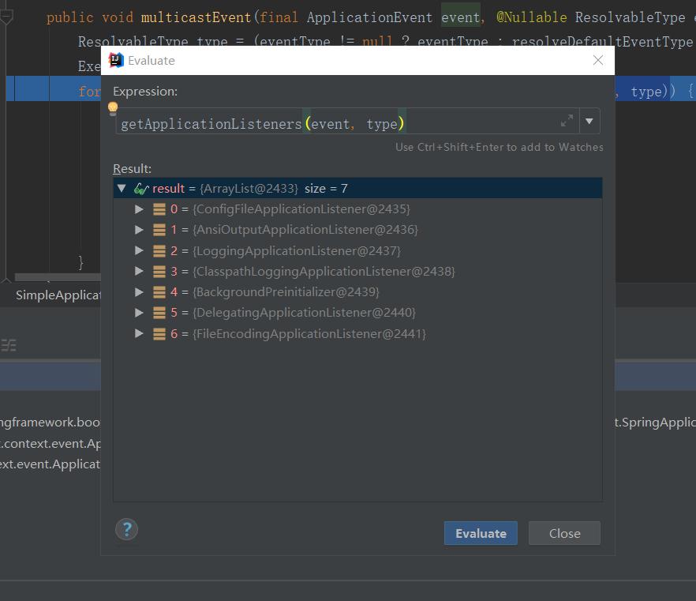Collapse the result ArrayList node
The height and width of the screenshot is (601, 696).
pos(122,188)
